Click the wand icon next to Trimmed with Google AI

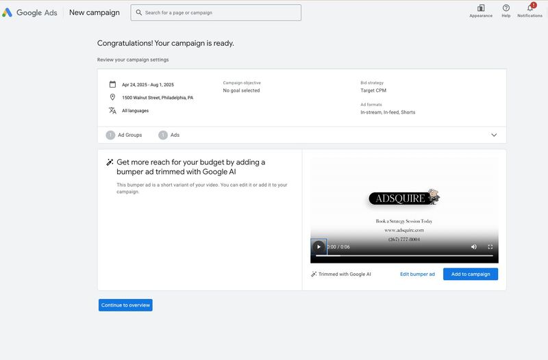coord(314,274)
